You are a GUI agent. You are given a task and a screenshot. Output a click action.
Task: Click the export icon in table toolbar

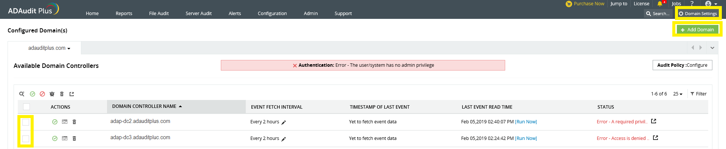(x=72, y=94)
